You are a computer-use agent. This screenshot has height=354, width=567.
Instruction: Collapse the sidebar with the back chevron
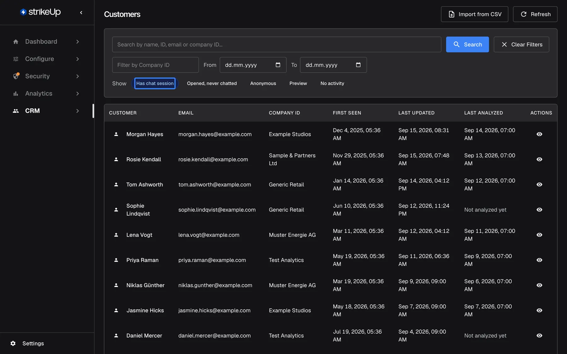(x=81, y=13)
